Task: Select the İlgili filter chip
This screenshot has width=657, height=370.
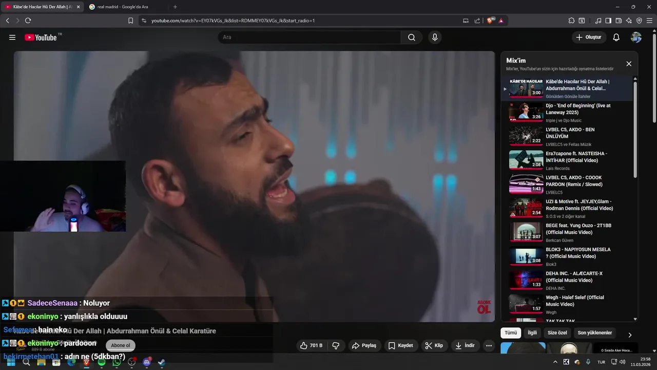Action: [x=532, y=332]
